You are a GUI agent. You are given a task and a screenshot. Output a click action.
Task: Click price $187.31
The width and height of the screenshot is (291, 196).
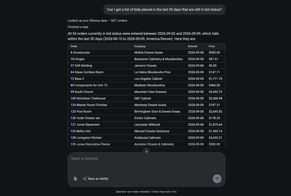[214, 105]
